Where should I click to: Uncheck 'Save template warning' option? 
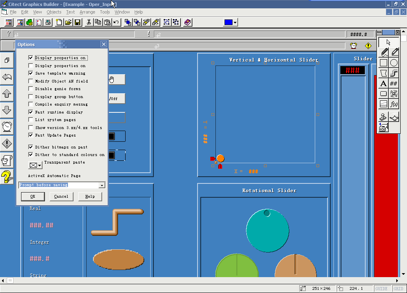click(31, 73)
